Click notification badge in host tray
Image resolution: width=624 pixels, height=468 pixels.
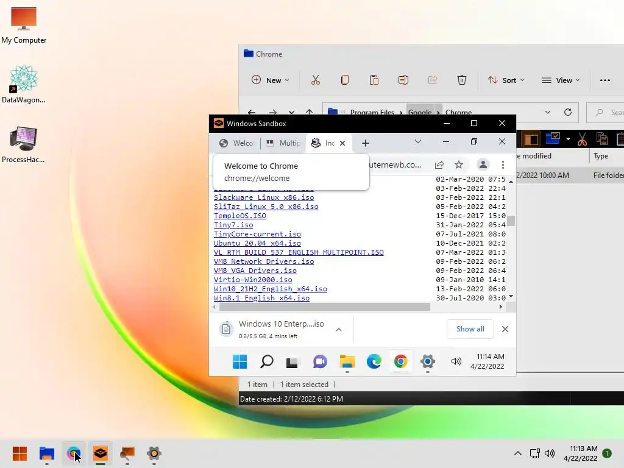(607, 453)
